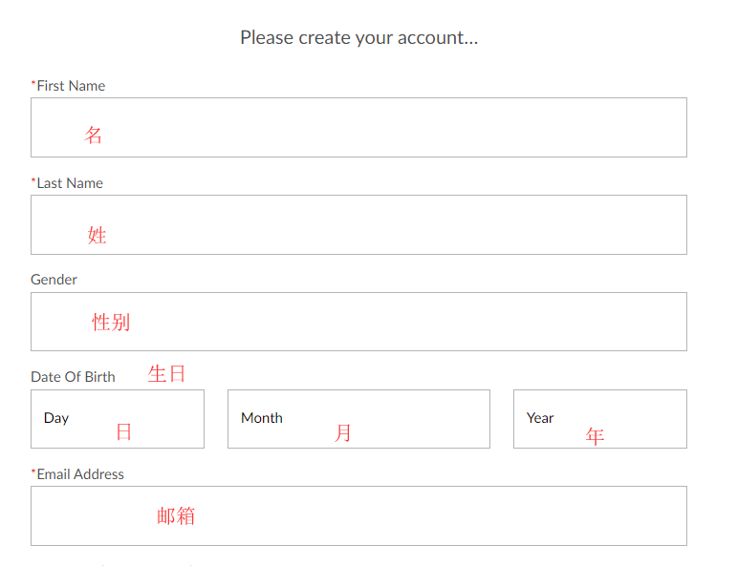Expand the Day dropdown
This screenshot has height=566, width=737.
(117, 418)
